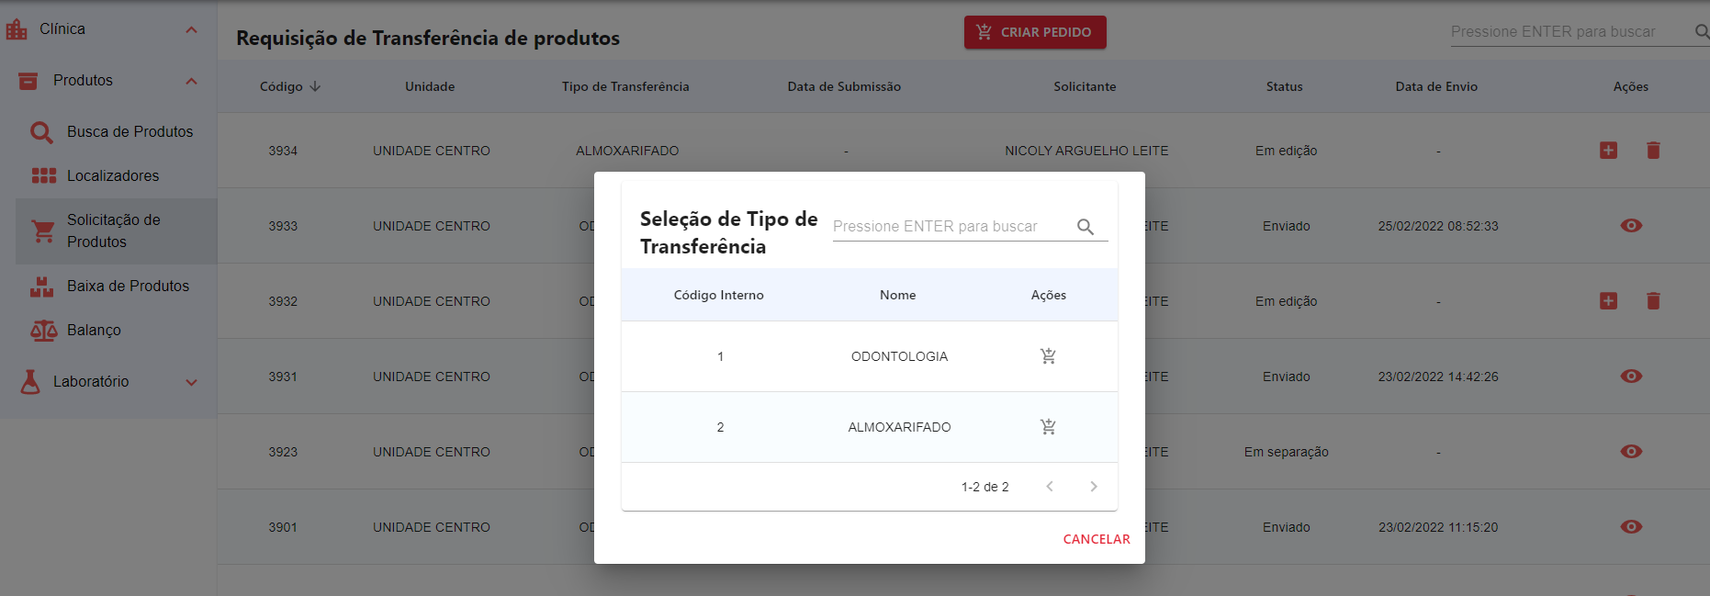Click plus icon for request 3932
This screenshot has height=596, width=1710.
(x=1608, y=301)
